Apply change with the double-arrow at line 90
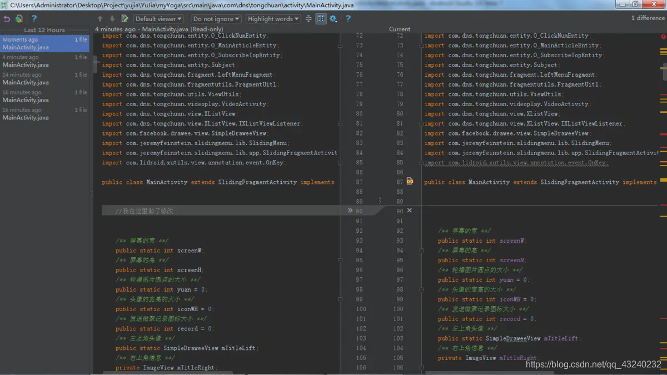 [x=350, y=211]
